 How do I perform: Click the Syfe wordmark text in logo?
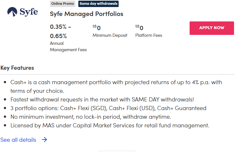[x=29, y=12]
